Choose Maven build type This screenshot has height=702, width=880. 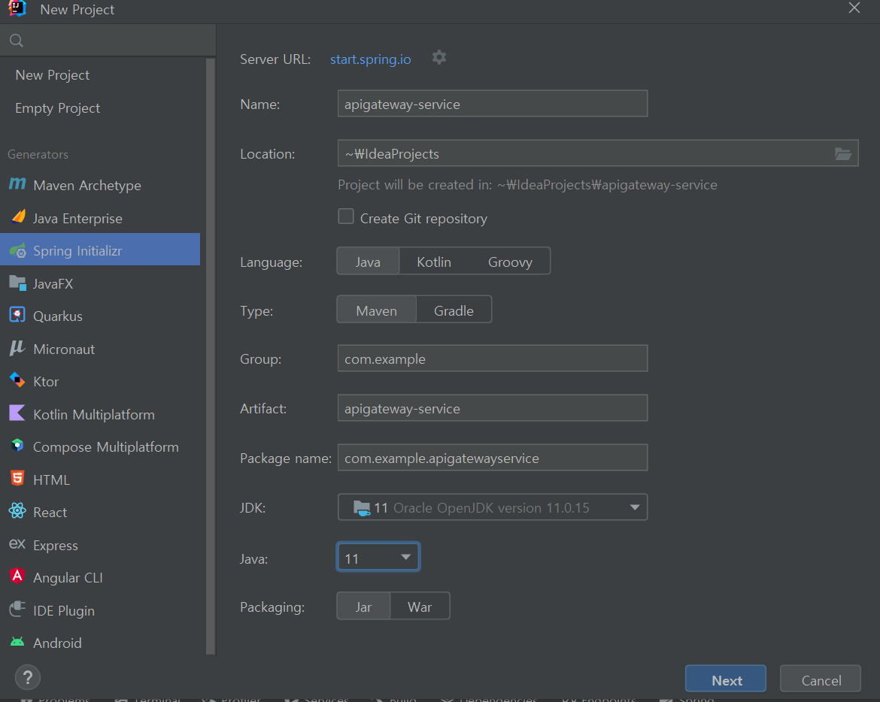[376, 310]
